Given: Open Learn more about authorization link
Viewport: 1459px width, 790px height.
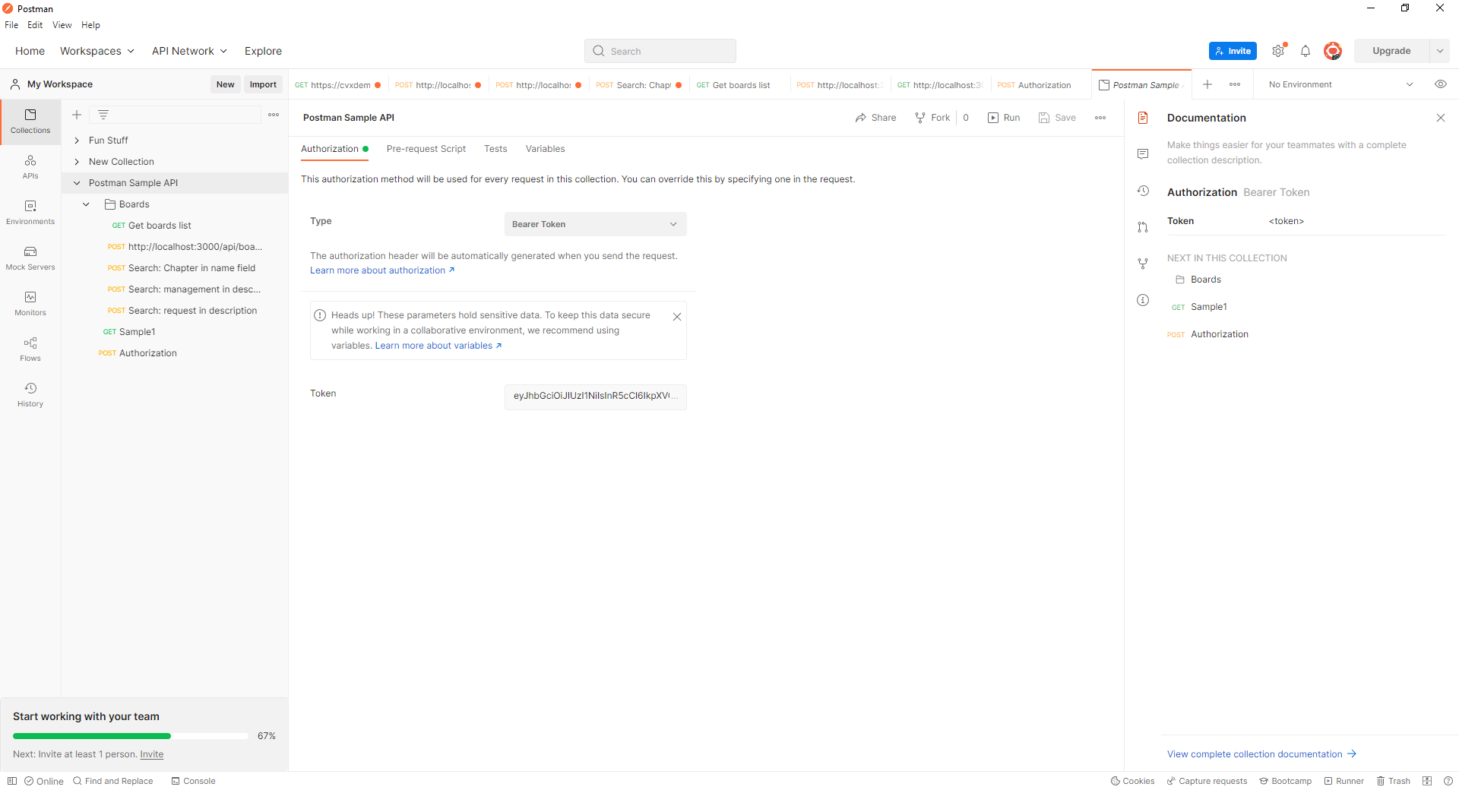Looking at the screenshot, I should [x=382, y=270].
